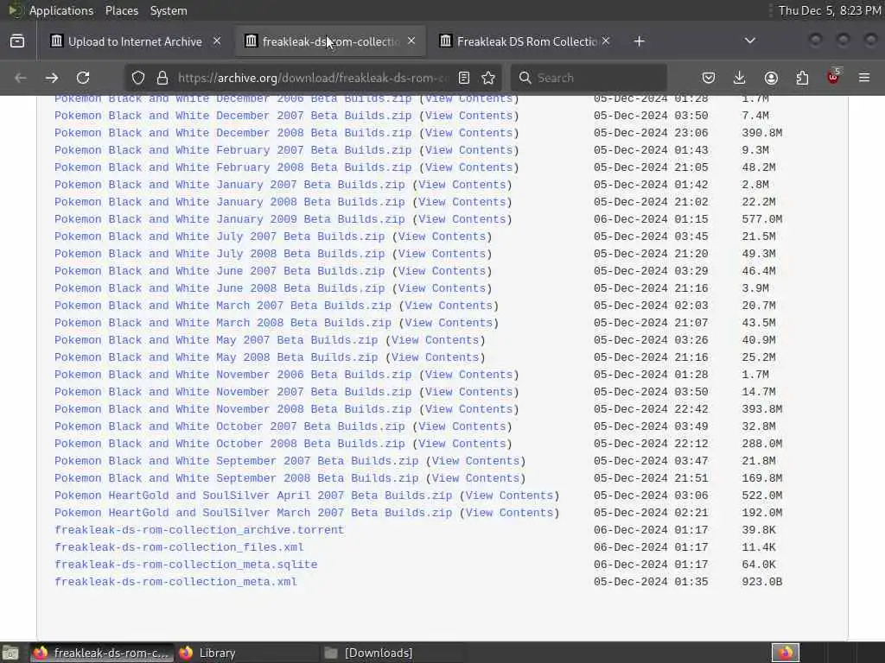Open the Firefox account icon
Screen dimensions: 885x663
[x=771, y=78]
